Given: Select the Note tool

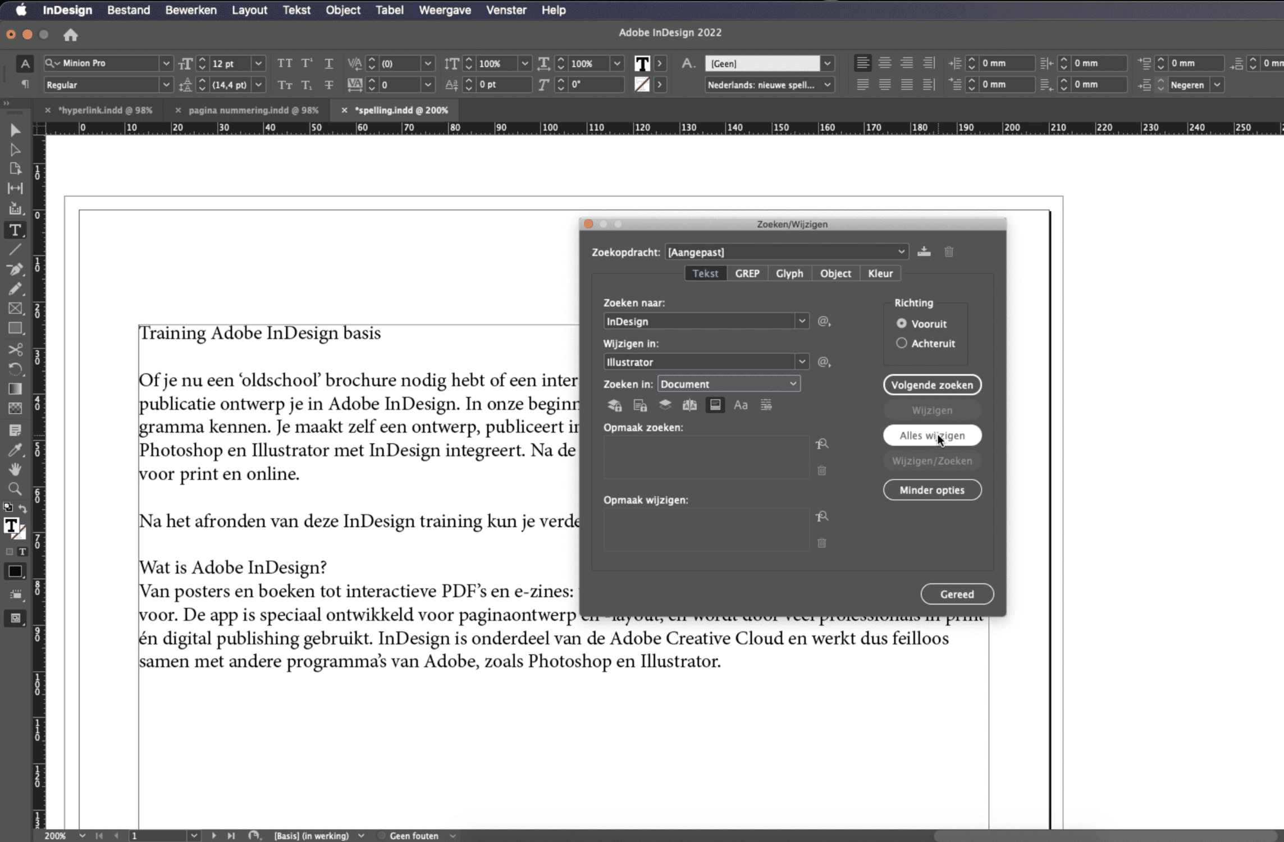Looking at the screenshot, I should pyautogui.click(x=15, y=431).
